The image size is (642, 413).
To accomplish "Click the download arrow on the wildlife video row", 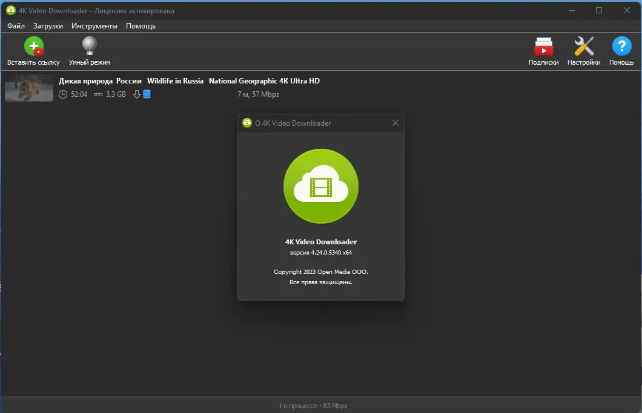I will tap(137, 94).
